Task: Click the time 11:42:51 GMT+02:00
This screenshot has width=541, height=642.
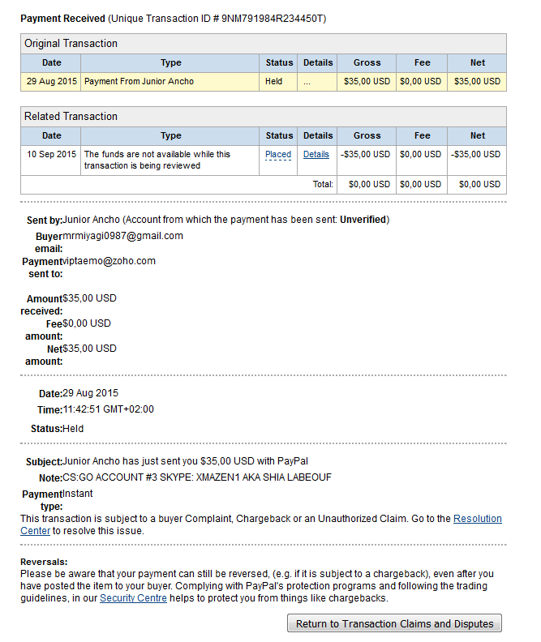Action: pyautogui.click(x=109, y=409)
